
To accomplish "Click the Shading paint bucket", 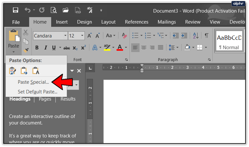I will (x=187, y=48).
